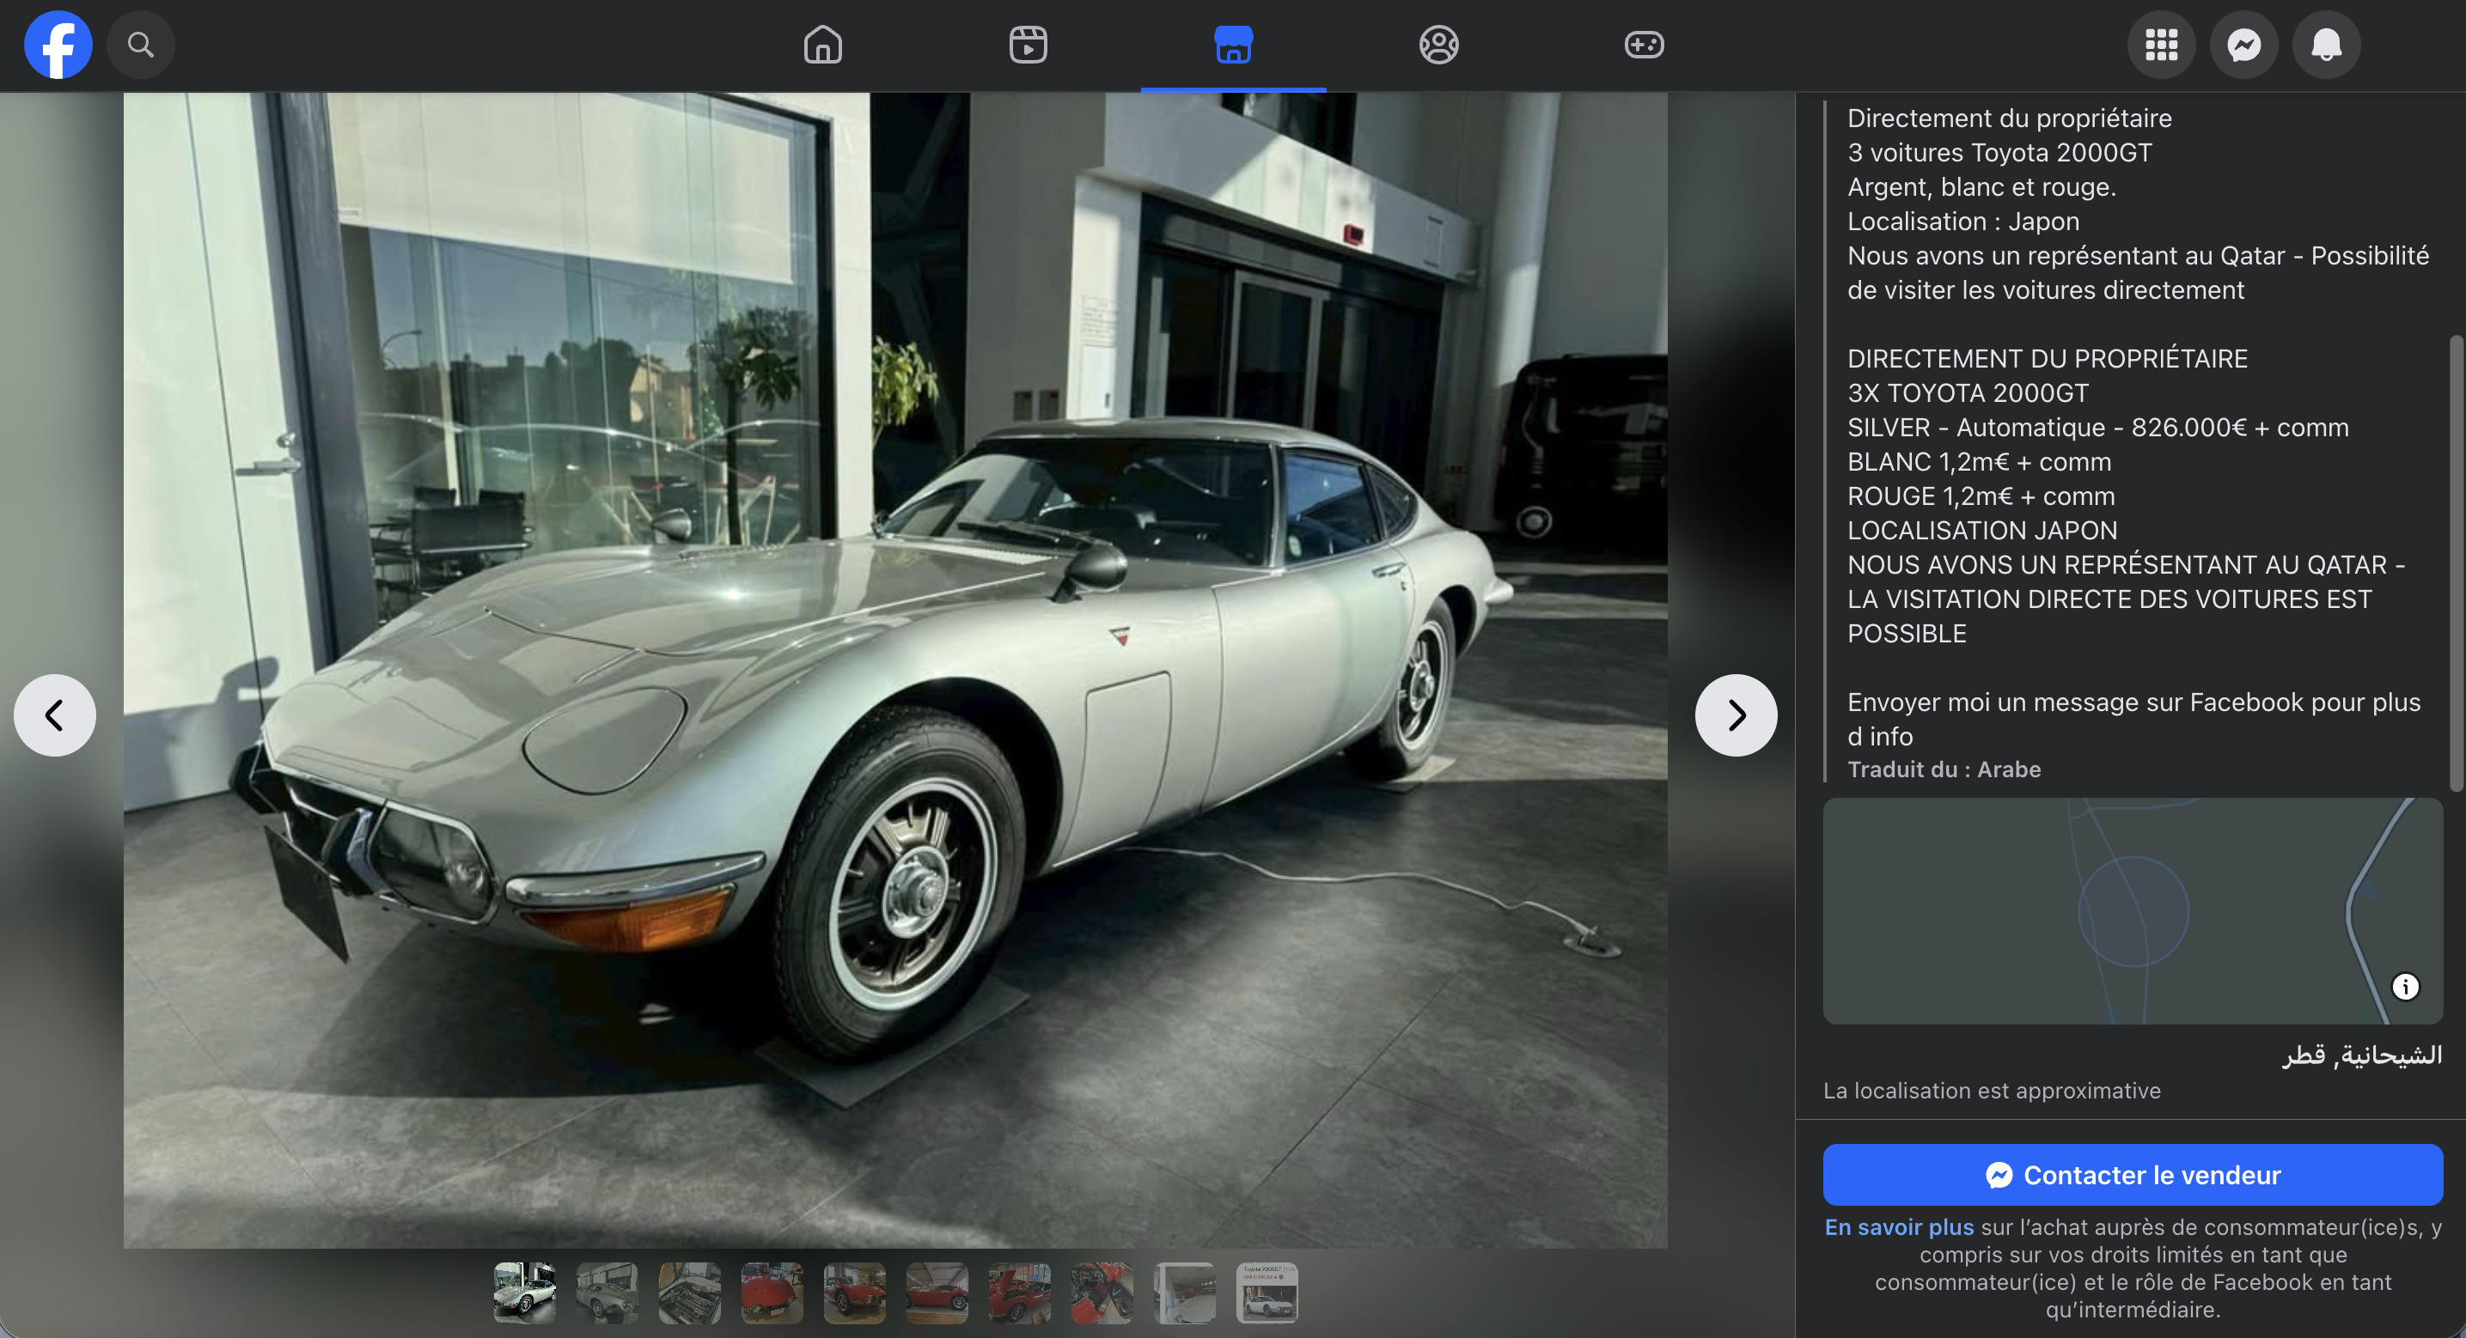
Task: Select the first silver car thumbnail
Action: (x=525, y=1292)
